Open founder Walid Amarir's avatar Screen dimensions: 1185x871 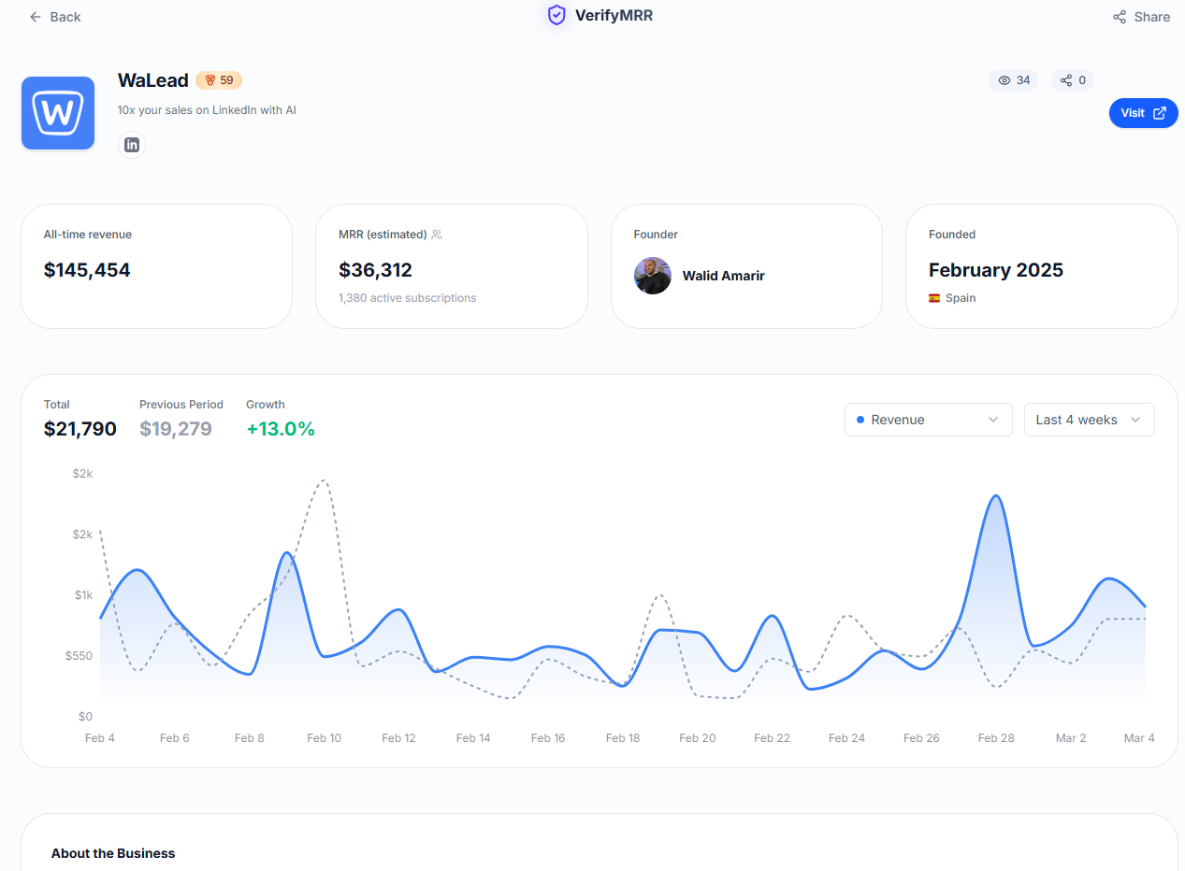[653, 276]
